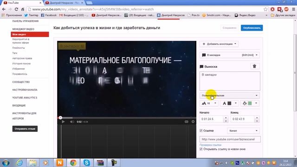Open Плейлисты in sidebar
The height and width of the screenshot is (167, 297).
click(19, 48)
